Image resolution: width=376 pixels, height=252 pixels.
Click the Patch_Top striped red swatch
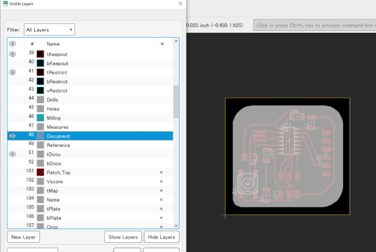41,172
